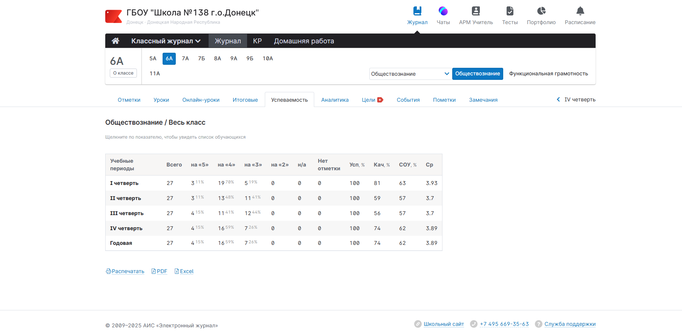
Task: Go to home via house icon
Action: (115, 41)
